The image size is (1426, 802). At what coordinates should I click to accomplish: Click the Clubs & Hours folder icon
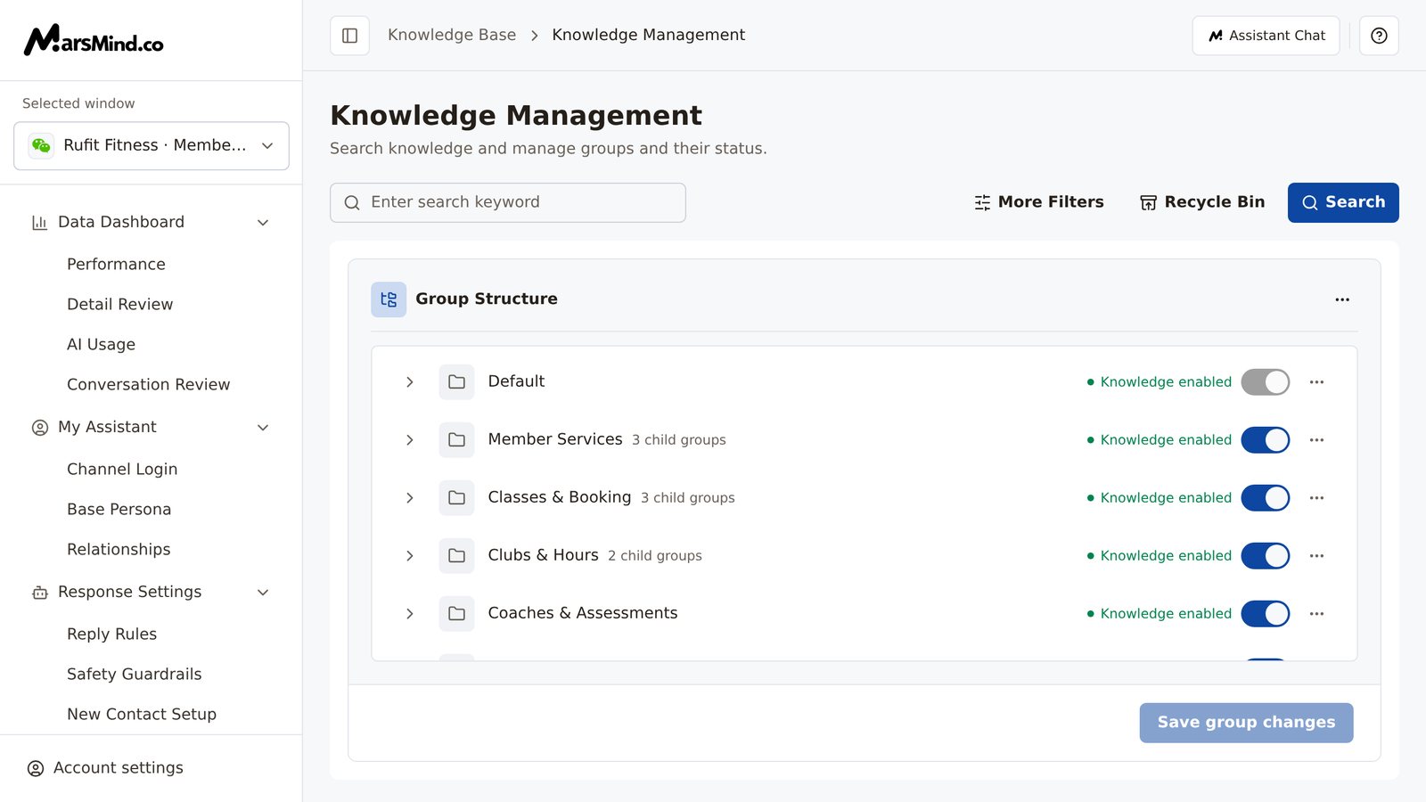[x=456, y=556]
